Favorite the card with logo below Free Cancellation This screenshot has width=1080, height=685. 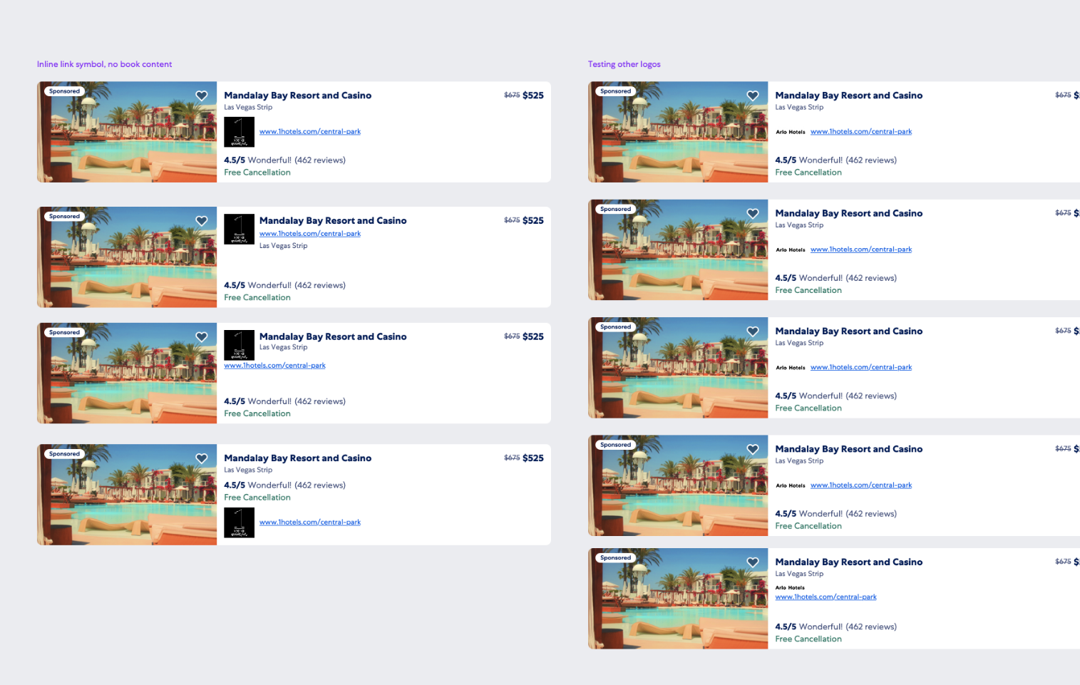[202, 458]
